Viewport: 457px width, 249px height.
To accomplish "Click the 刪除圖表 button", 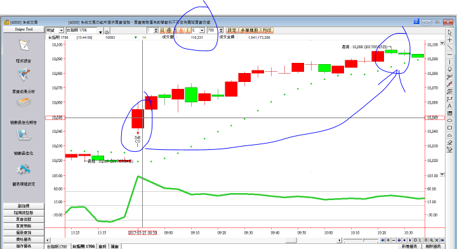I will (x=434, y=246).
